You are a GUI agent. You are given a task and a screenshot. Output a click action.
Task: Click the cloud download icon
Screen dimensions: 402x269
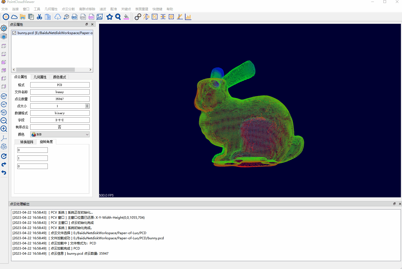coord(58,17)
